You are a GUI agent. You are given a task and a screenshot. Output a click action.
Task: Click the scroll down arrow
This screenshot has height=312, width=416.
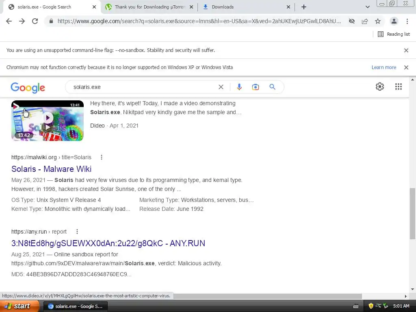(x=412, y=289)
